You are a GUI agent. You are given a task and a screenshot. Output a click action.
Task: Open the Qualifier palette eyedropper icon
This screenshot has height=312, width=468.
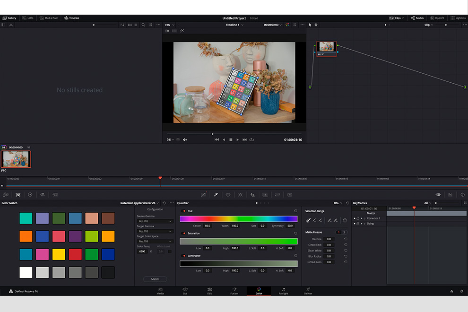point(216,195)
